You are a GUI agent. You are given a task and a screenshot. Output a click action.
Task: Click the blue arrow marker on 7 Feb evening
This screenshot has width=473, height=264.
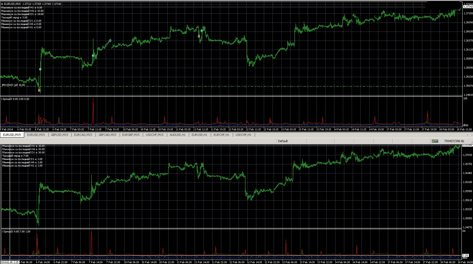[110, 40]
